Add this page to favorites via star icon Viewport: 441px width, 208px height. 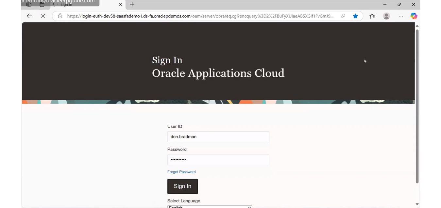[355, 16]
